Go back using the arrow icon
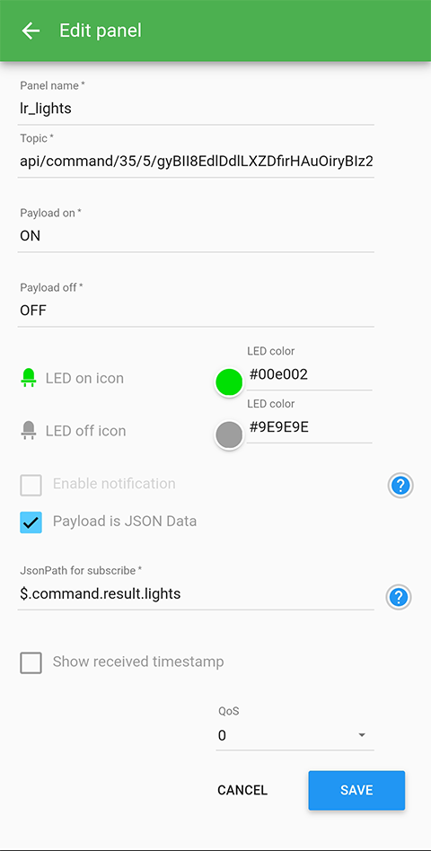Viewport: 431px width, 851px height. (31, 31)
